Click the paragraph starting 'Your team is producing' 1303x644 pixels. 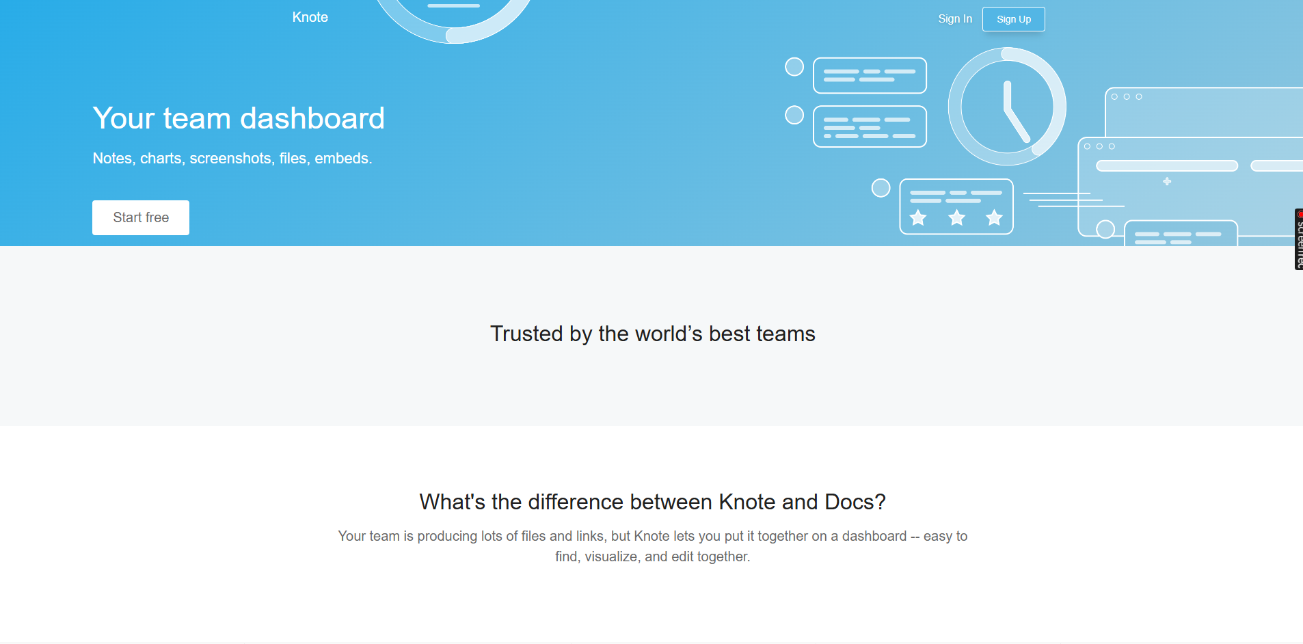tap(652, 546)
